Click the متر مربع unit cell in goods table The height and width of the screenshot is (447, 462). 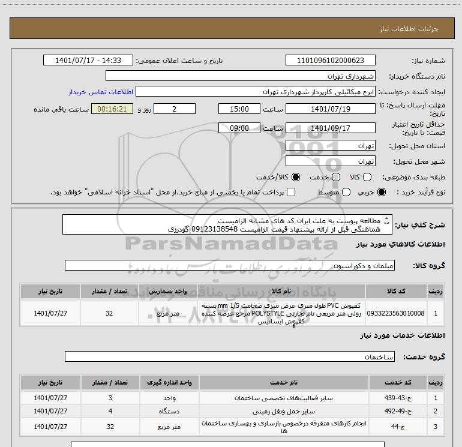[167, 313]
